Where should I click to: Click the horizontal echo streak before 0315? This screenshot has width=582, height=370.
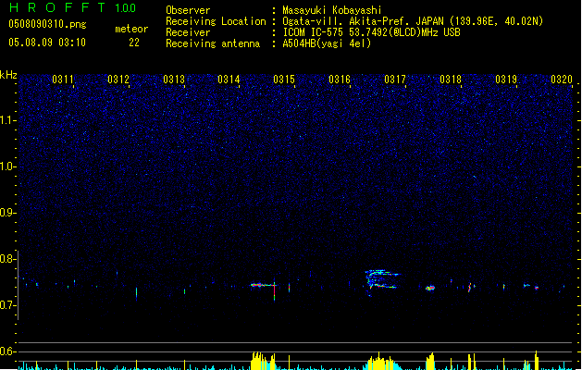point(263,285)
